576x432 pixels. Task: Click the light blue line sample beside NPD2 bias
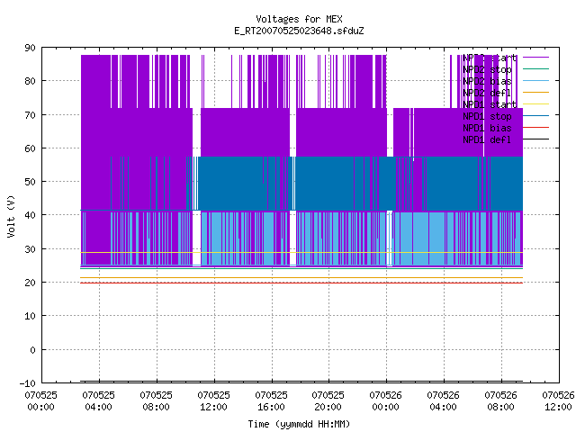(x=535, y=81)
